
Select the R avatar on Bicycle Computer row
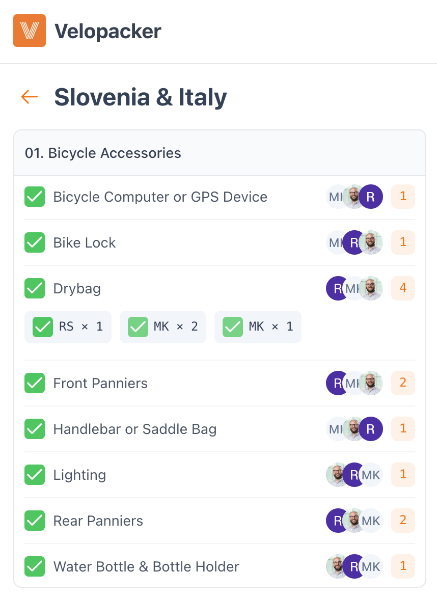tap(370, 197)
